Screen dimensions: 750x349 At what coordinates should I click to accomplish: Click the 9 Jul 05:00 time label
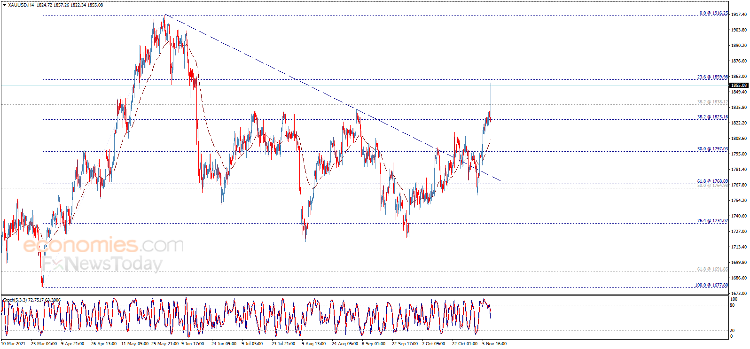(x=252, y=344)
